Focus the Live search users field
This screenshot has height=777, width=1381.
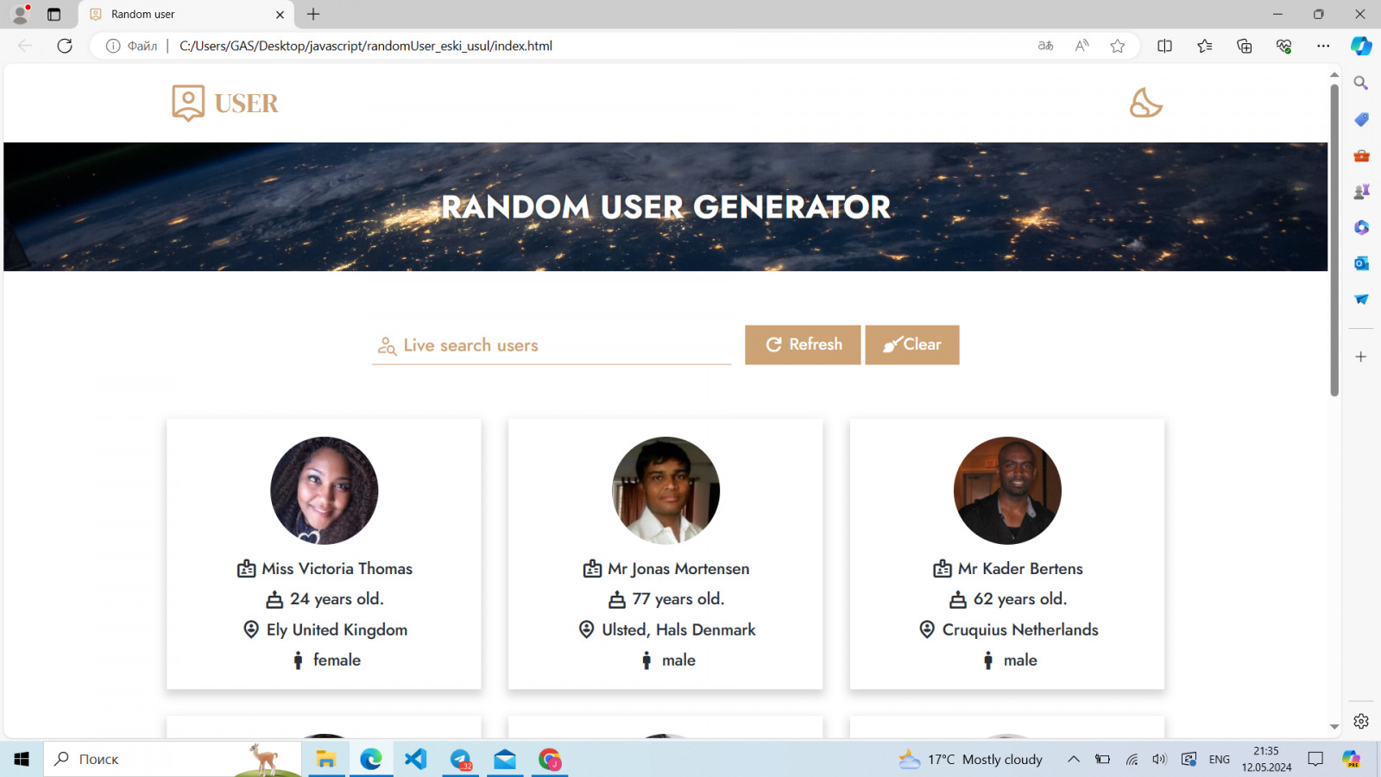[552, 345]
